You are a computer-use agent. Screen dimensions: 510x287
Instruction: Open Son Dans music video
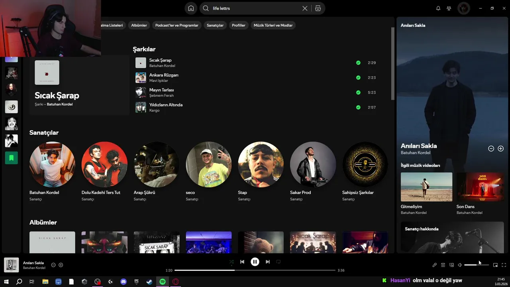tap(480, 187)
